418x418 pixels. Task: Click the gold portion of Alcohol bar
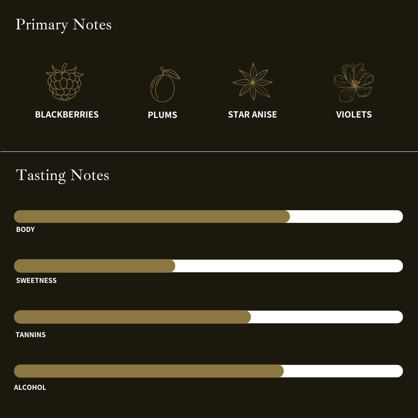coord(149,371)
